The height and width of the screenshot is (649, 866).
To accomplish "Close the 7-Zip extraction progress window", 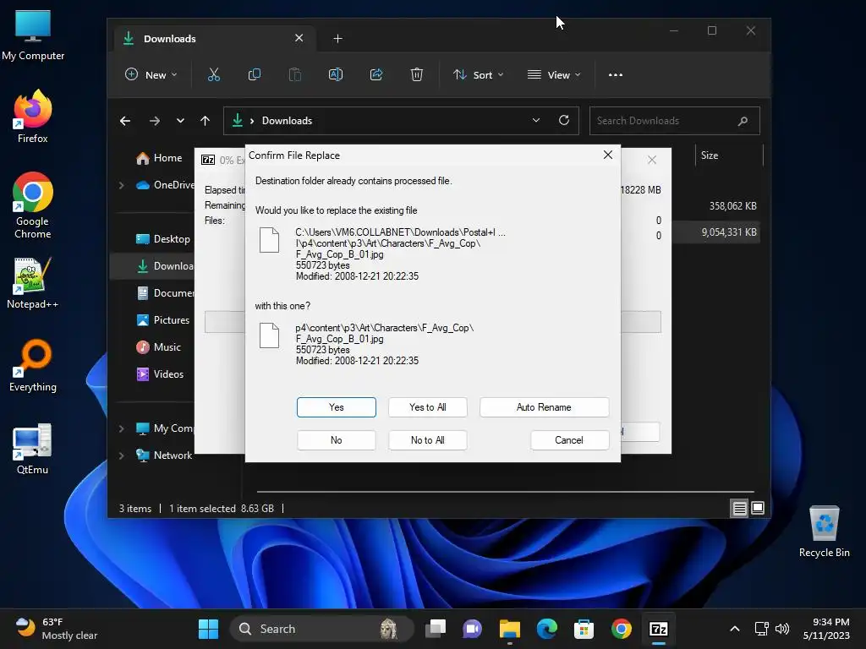I will point(652,160).
